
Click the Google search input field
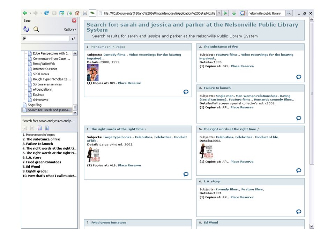click(x=266, y=13)
